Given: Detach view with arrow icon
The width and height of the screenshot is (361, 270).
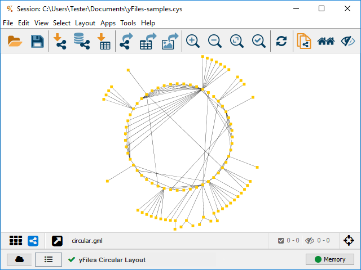Looking at the screenshot, I should [57, 241].
